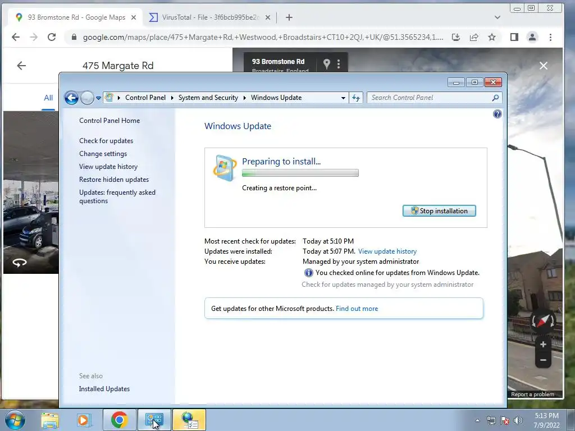Reload the Google Maps page
Image resolution: width=575 pixels, height=431 pixels.
[x=52, y=37]
